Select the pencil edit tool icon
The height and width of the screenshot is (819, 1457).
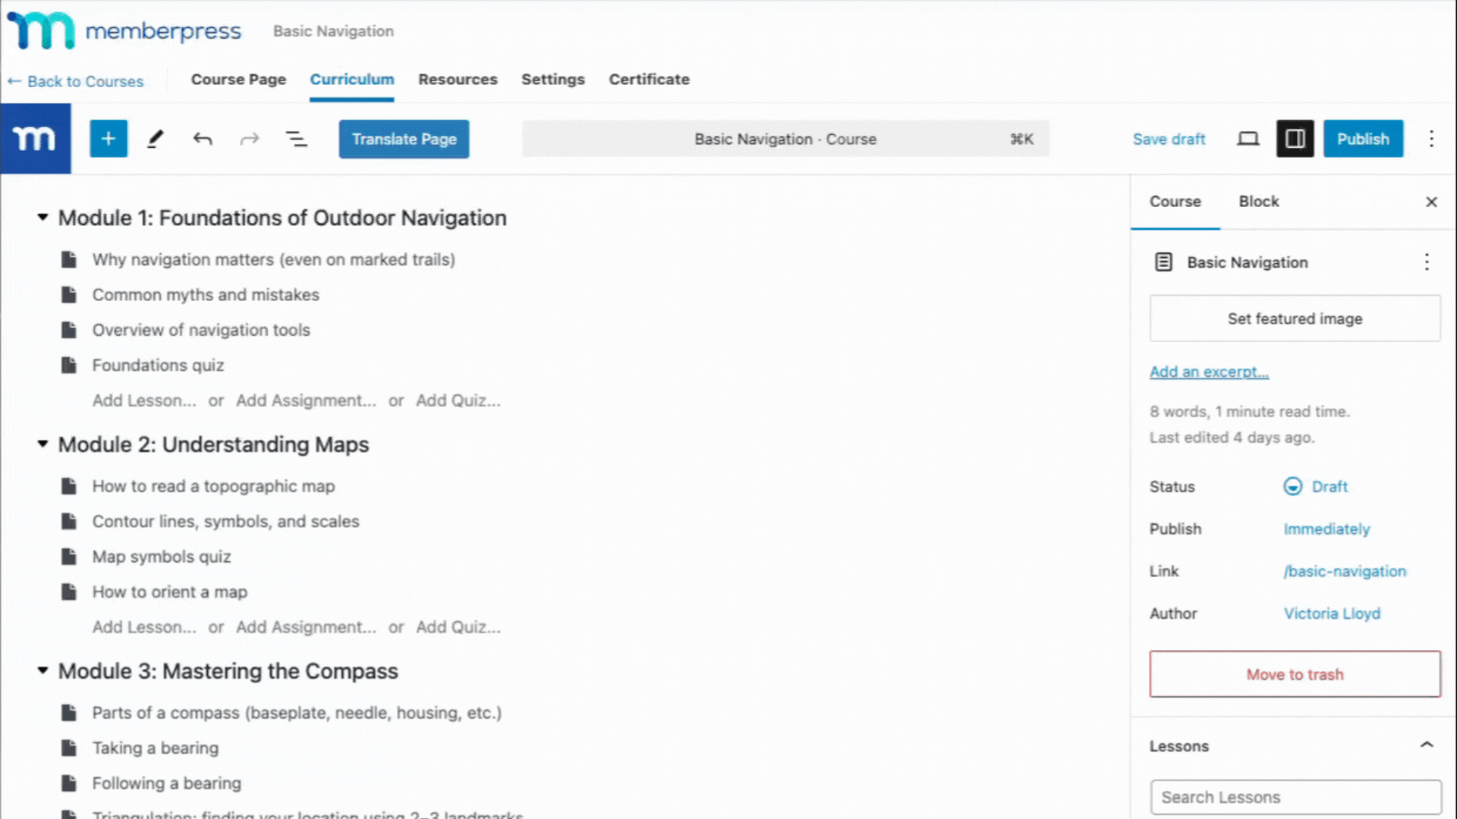click(x=156, y=139)
